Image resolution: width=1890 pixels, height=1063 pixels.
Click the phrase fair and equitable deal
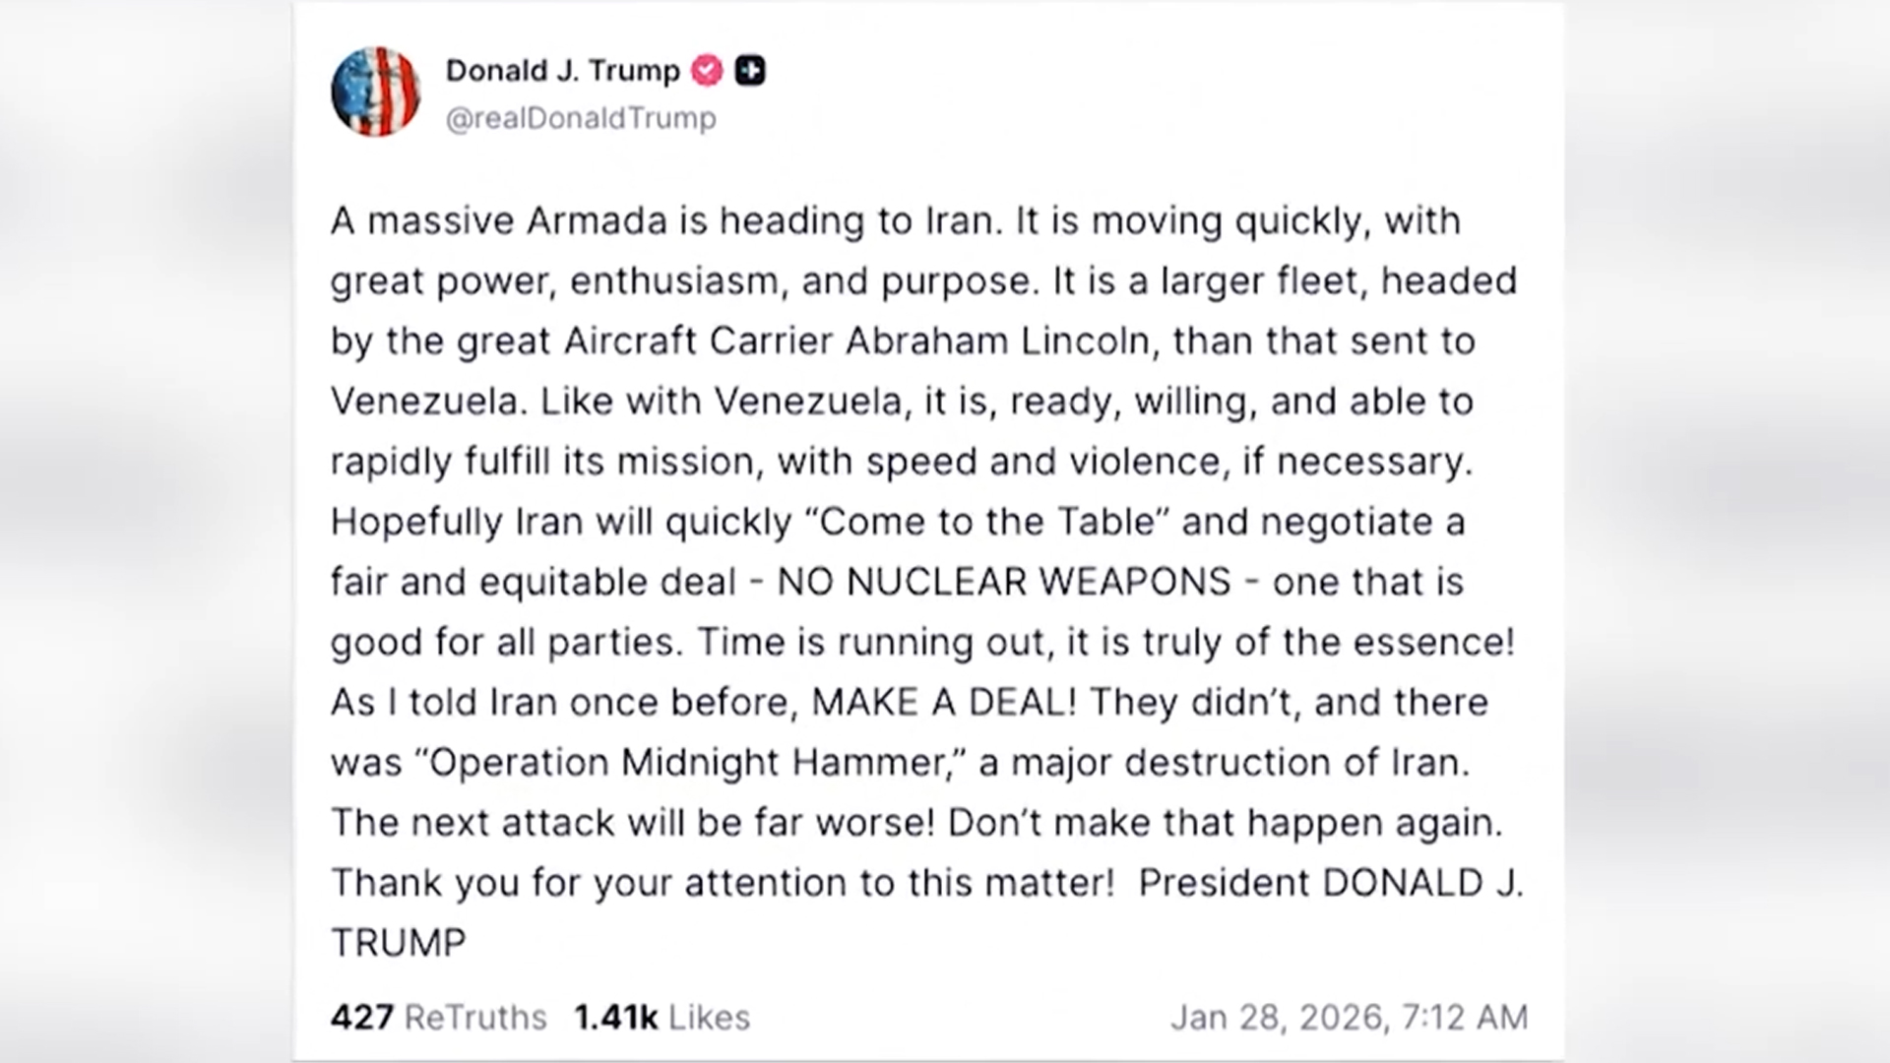coord(533,582)
